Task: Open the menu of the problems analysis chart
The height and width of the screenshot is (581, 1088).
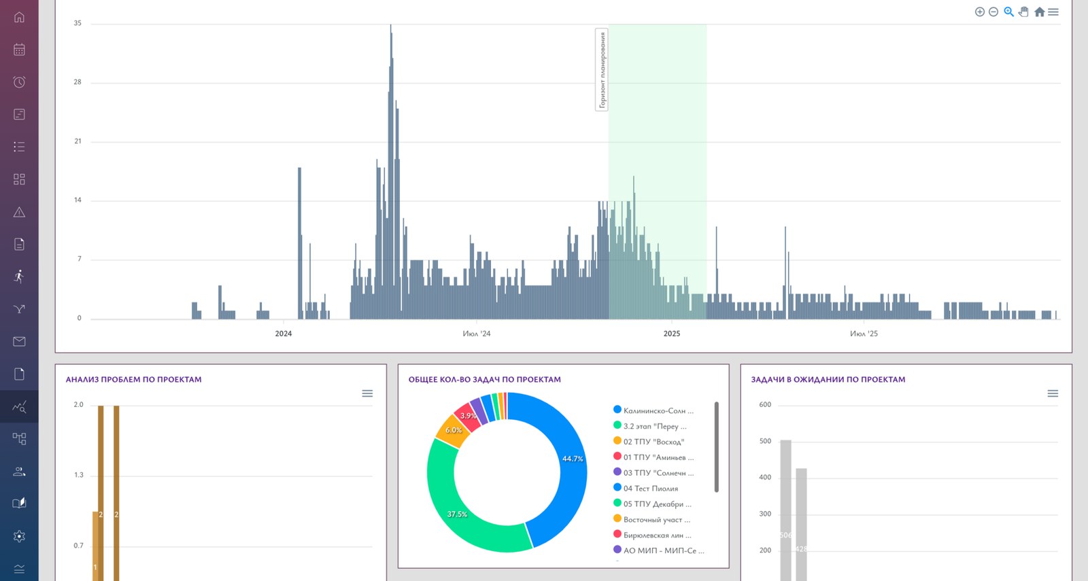Action: (367, 393)
